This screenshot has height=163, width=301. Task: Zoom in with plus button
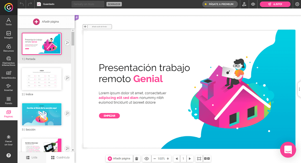point(168,158)
